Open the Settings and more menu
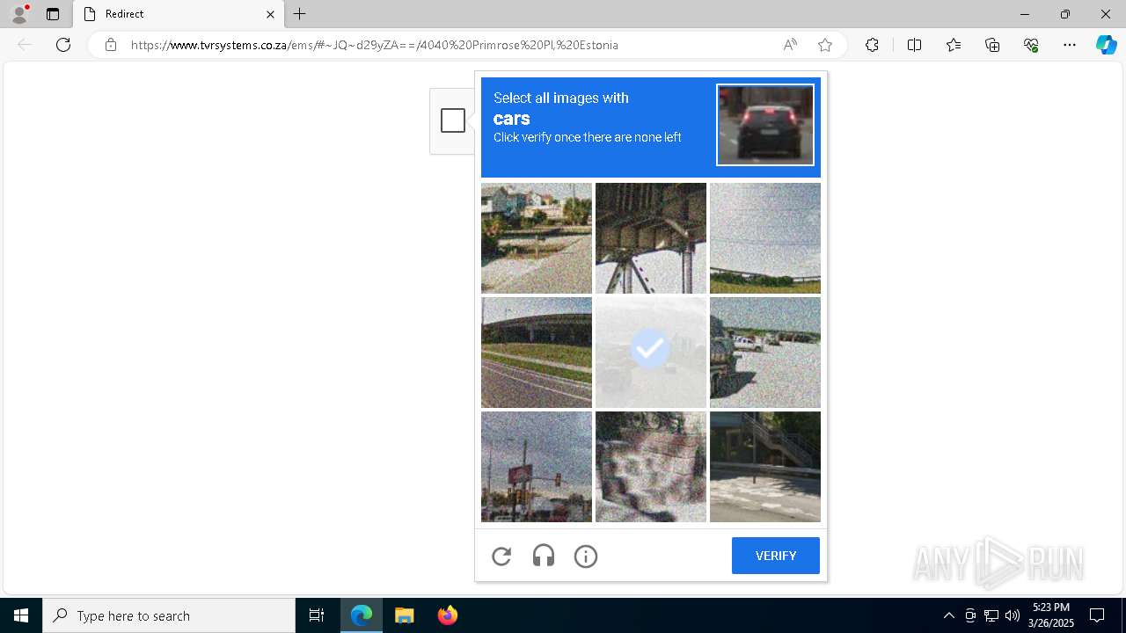1126x633 pixels. pyautogui.click(x=1070, y=45)
